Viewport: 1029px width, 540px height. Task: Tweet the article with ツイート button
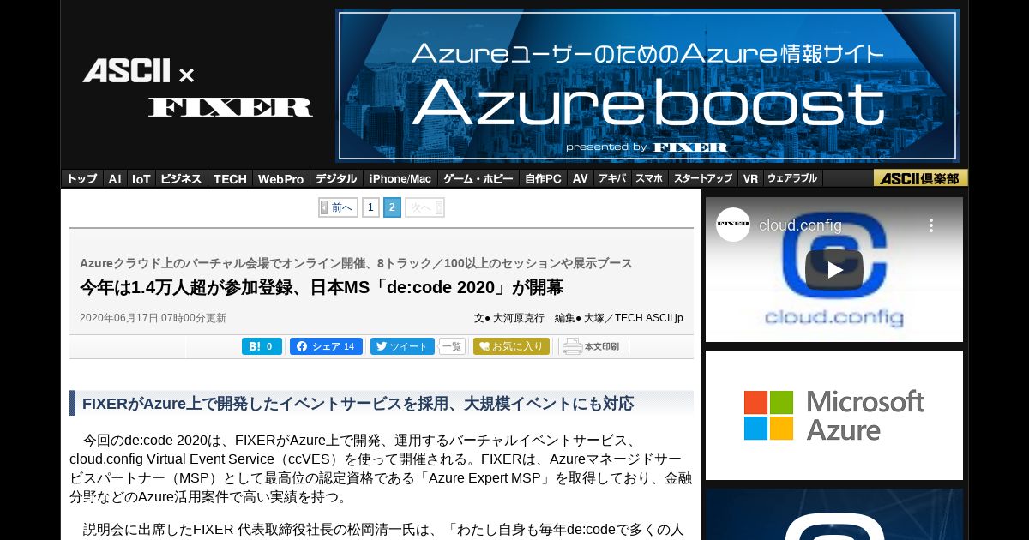tap(402, 346)
